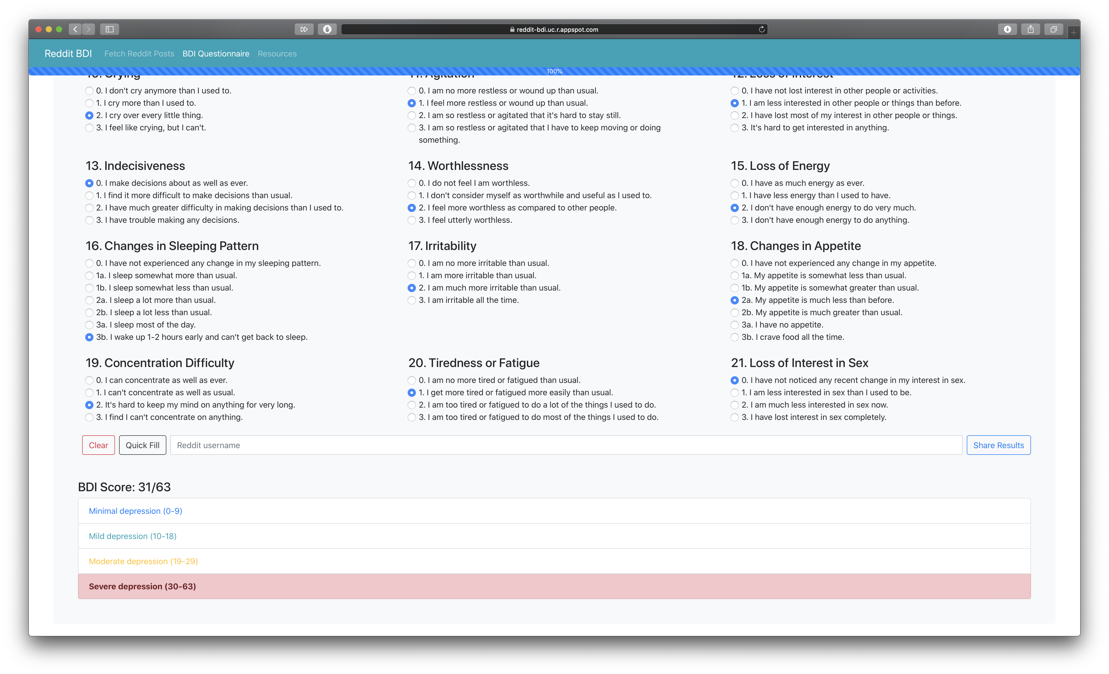Open a new tab with plus icon
Viewport: 1109px width, 674px height.
click(x=1074, y=32)
